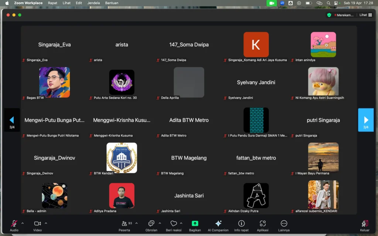The width and height of the screenshot is (378, 236).
Task: Click the Jashinta Sari participant tile
Action: (x=189, y=195)
